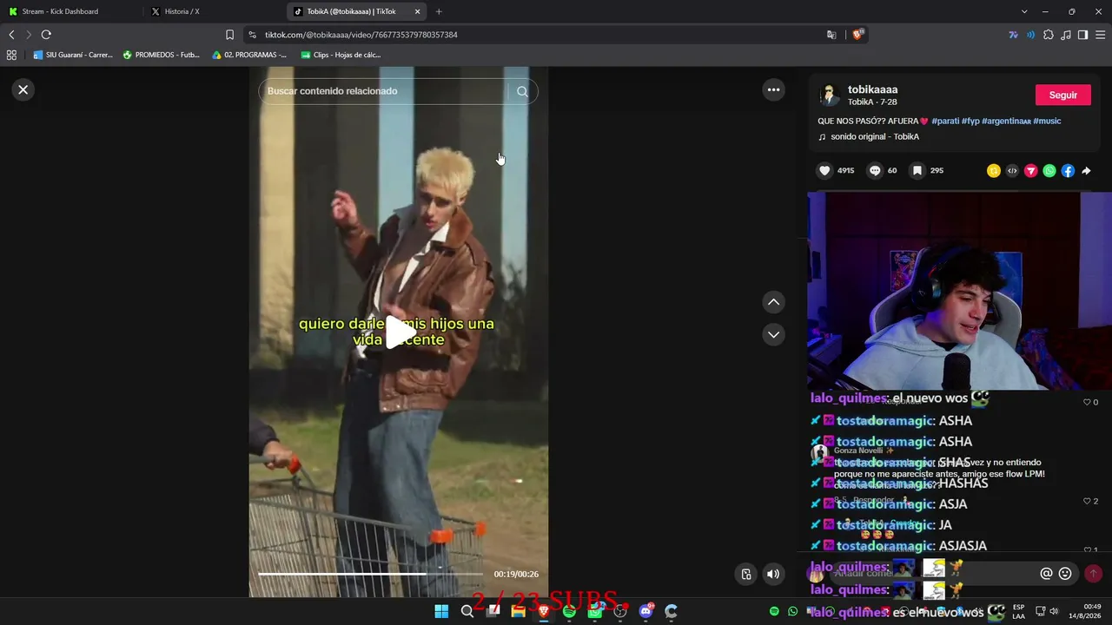Expand the tab search dropdown
Viewport: 1112px width, 625px height.
click(1024, 11)
